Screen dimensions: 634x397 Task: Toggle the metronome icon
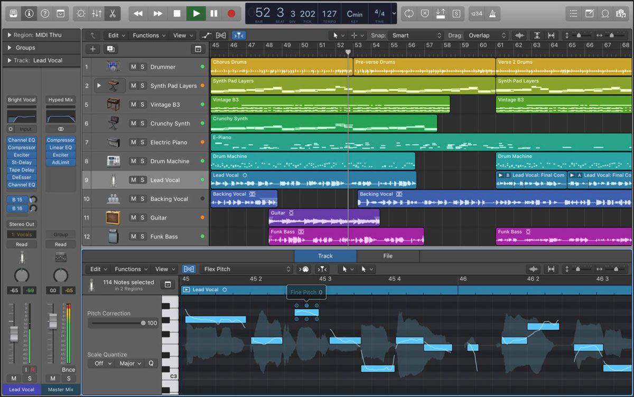tap(493, 14)
